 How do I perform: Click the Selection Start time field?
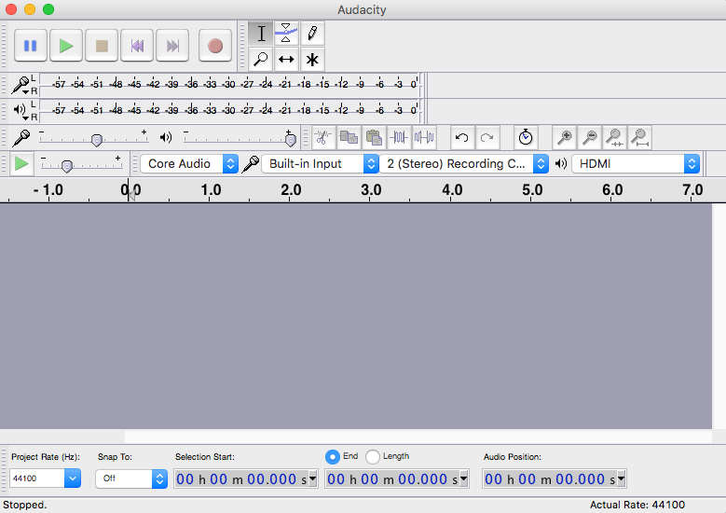240,478
